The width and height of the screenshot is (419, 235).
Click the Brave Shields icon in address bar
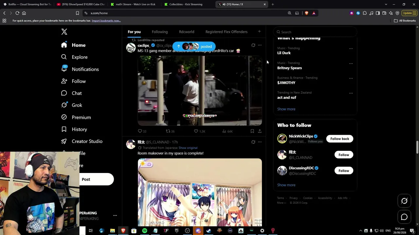tap(306, 13)
